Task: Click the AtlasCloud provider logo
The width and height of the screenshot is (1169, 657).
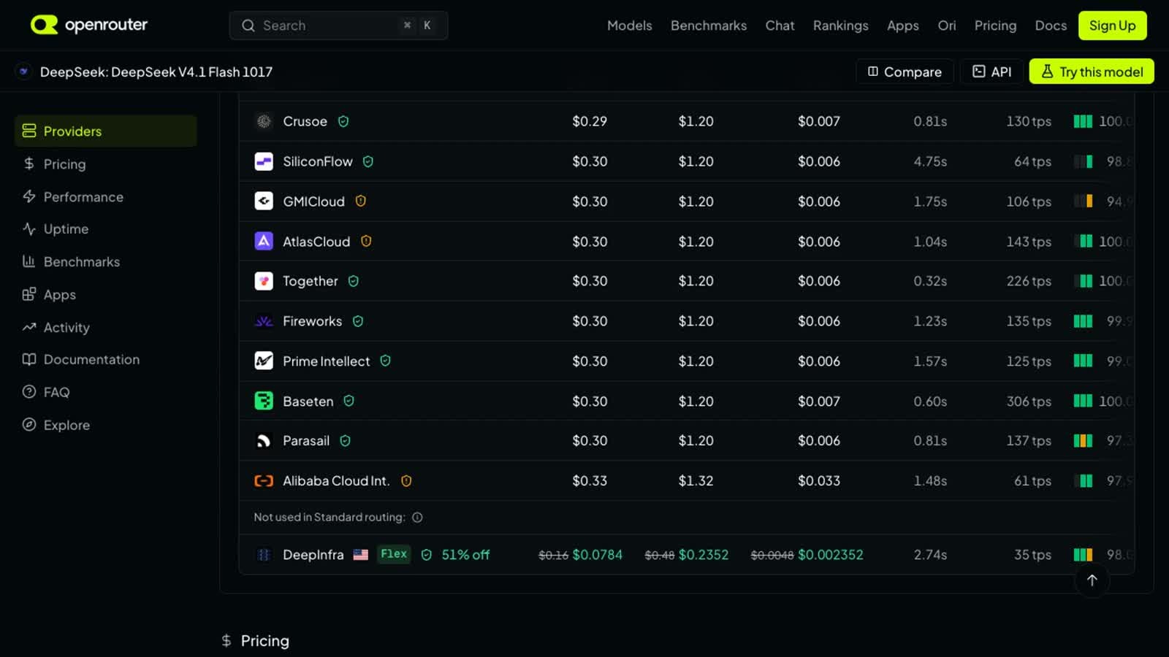Action: [x=264, y=241]
